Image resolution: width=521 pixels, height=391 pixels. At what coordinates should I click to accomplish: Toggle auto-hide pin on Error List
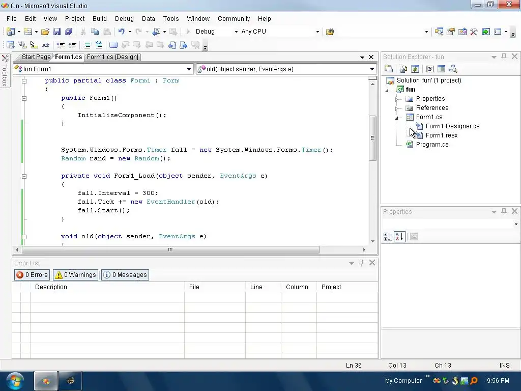[x=362, y=263]
